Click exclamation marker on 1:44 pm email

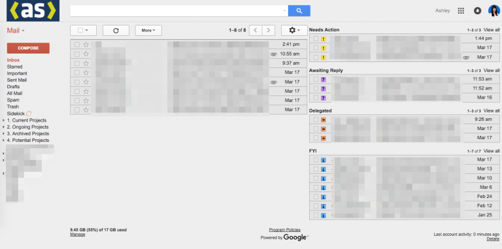324,39
